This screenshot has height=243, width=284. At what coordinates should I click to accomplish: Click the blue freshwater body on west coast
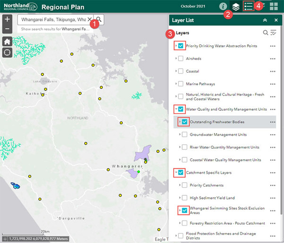pyautogui.click(x=15, y=186)
